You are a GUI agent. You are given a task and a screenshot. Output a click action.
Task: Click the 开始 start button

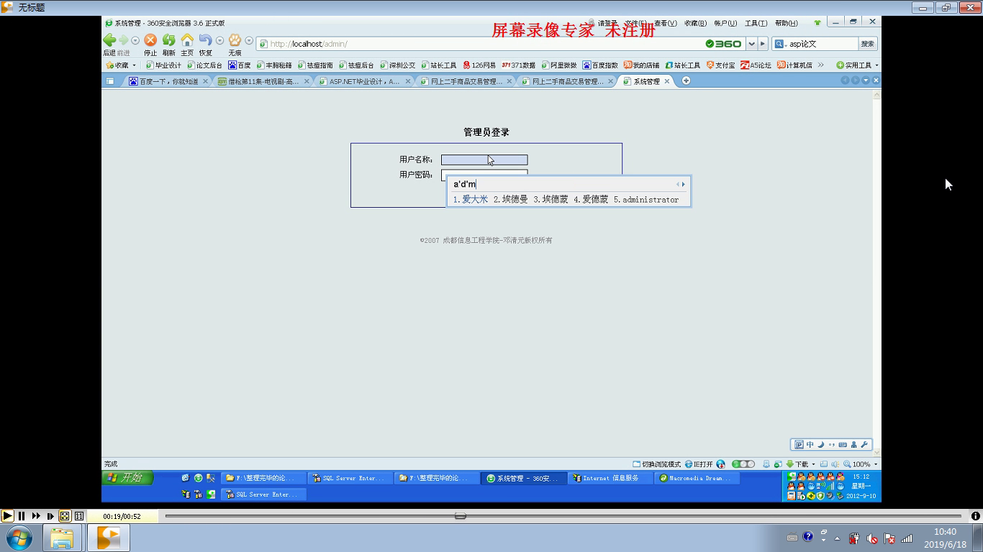coord(127,477)
